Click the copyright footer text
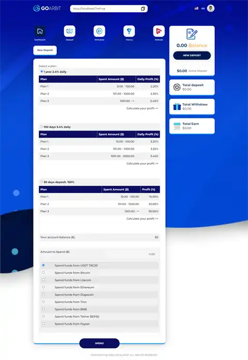 tap(124, 355)
